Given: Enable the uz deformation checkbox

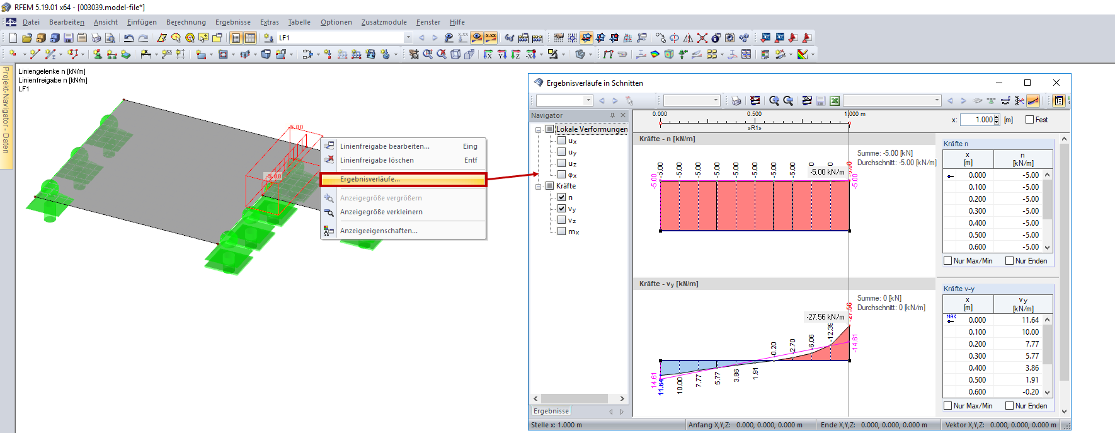Looking at the screenshot, I should (x=561, y=163).
